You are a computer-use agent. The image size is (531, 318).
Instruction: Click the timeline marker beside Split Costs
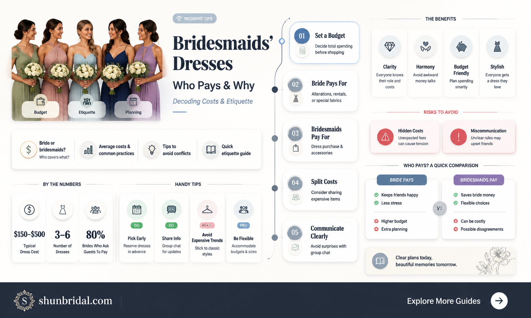point(275,188)
